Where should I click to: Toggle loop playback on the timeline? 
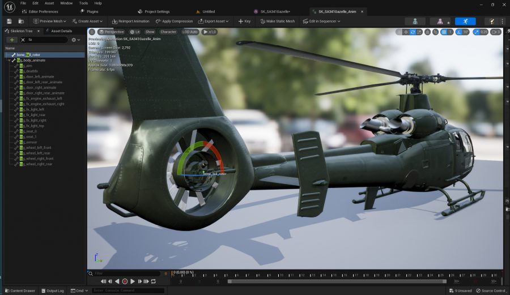pyautogui.click(x=153, y=281)
